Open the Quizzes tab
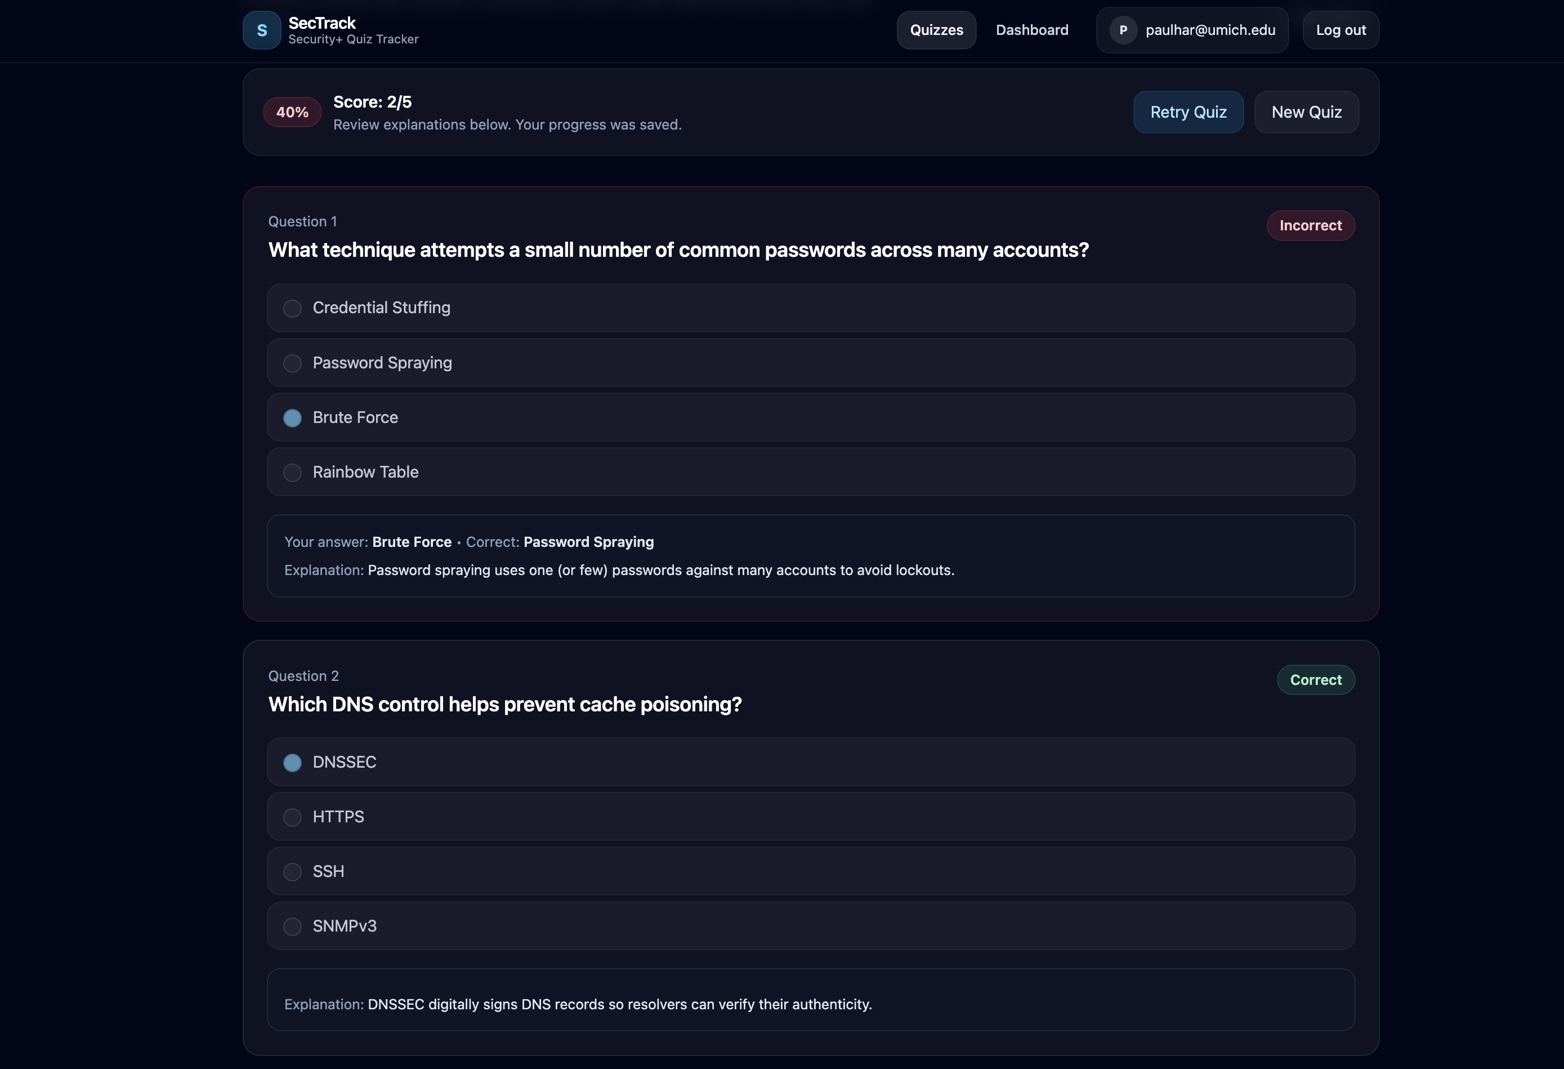Viewport: 1564px width, 1069px height. [x=936, y=30]
